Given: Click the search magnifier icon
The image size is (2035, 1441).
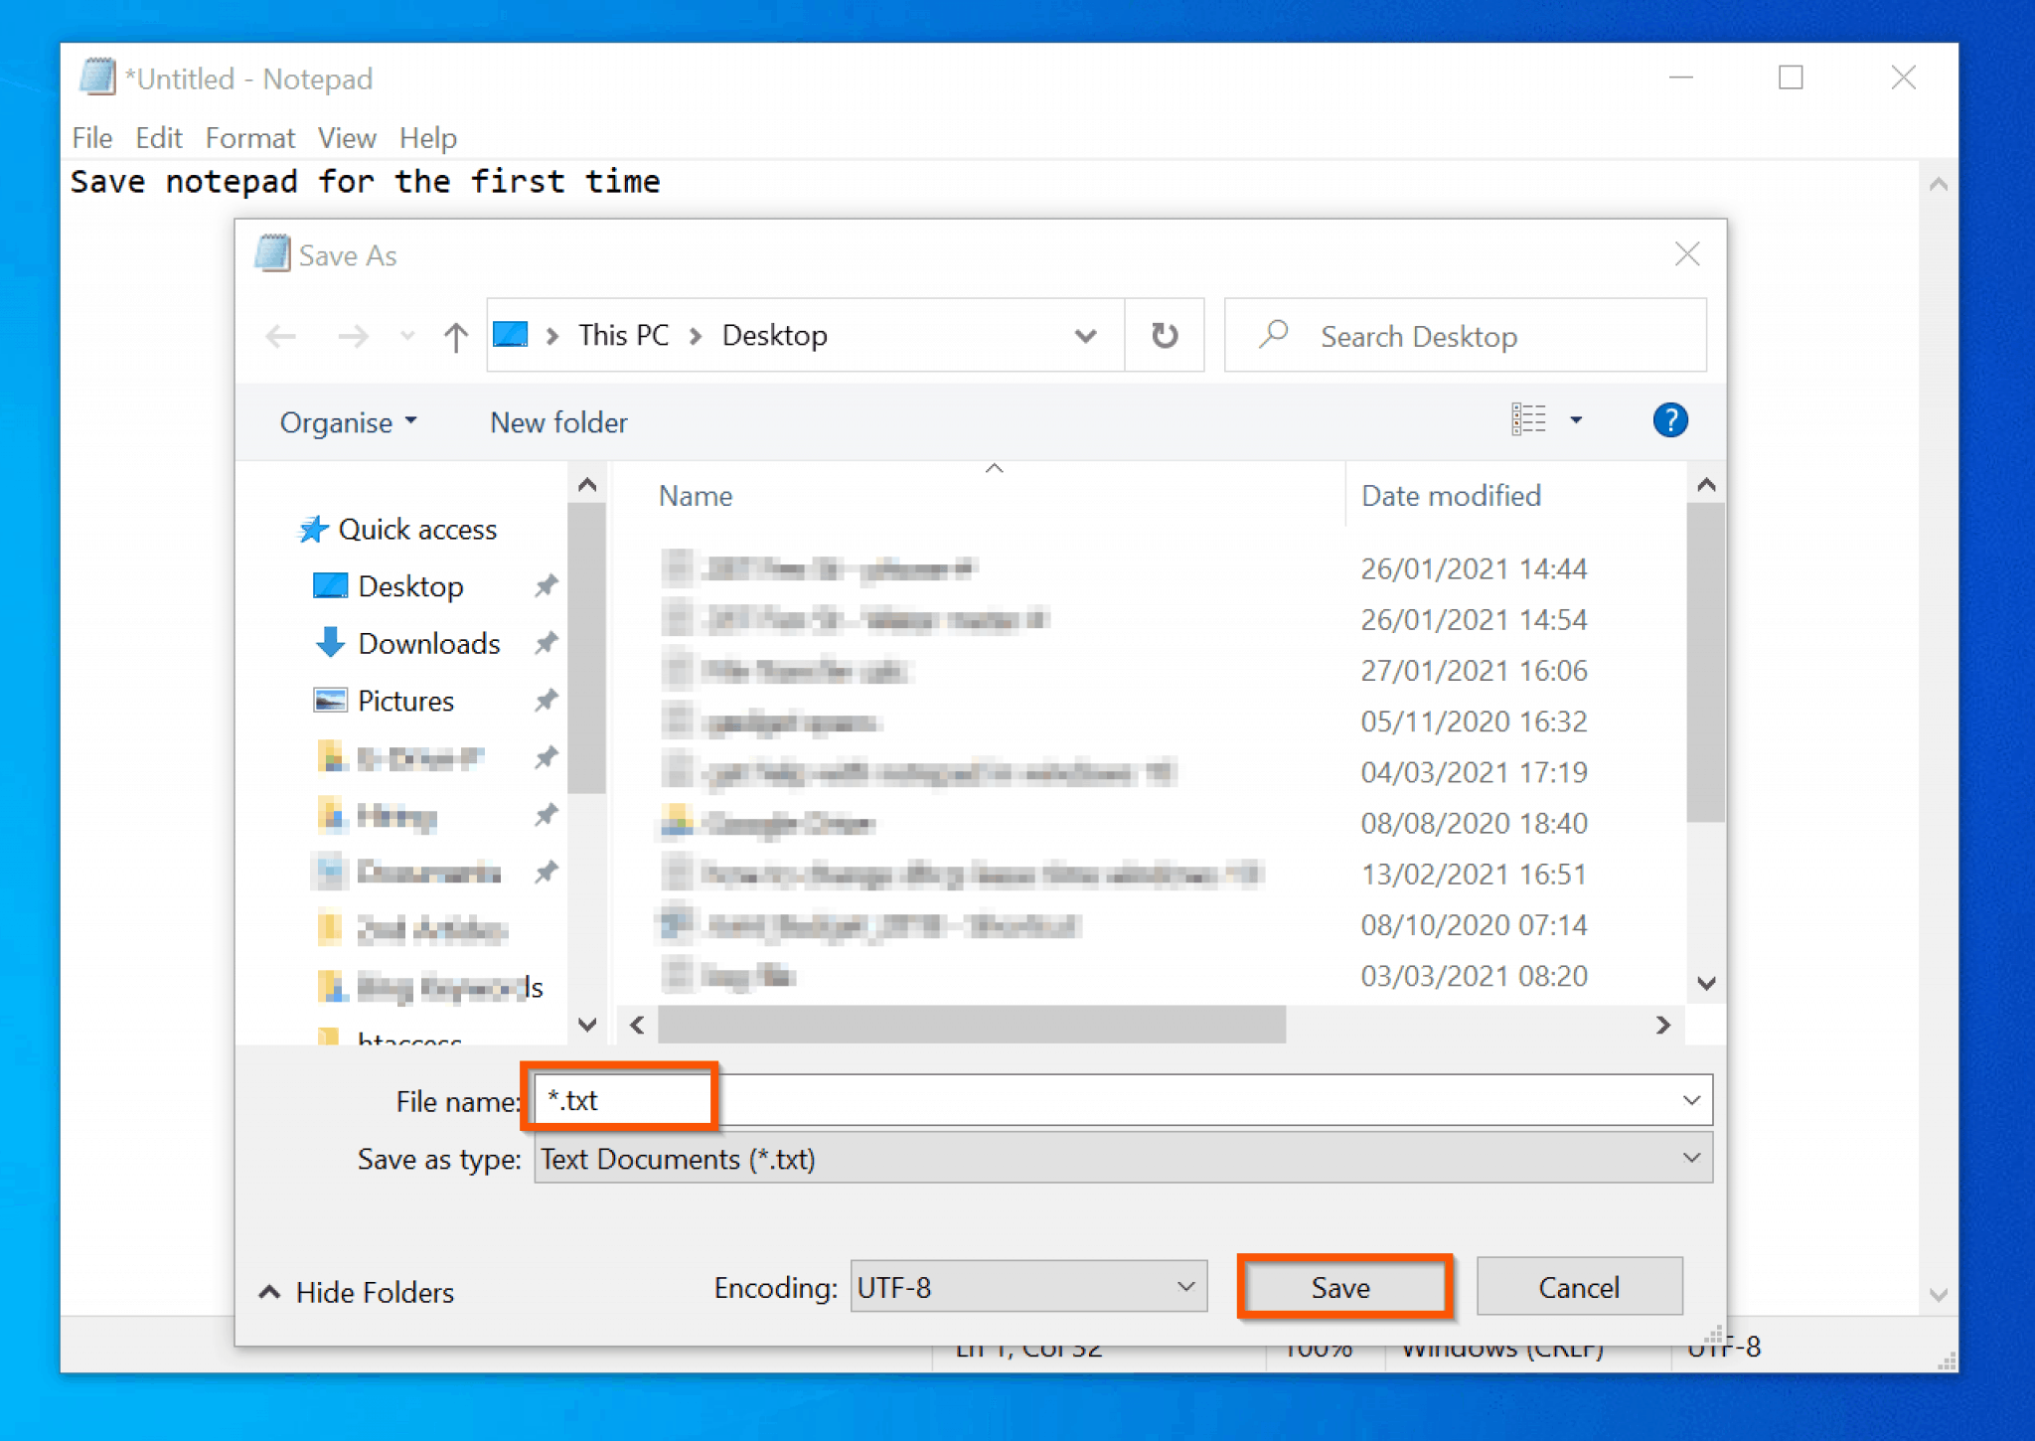Looking at the screenshot, I should (x=1274, y=334).
